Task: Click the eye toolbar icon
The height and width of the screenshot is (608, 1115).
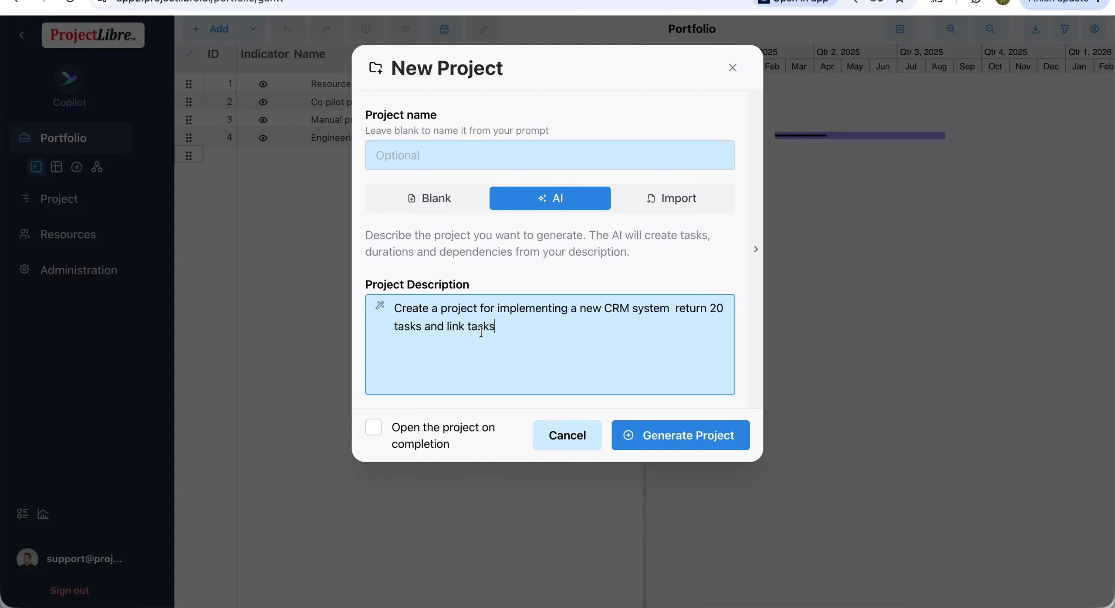Action: click(405, 29)
